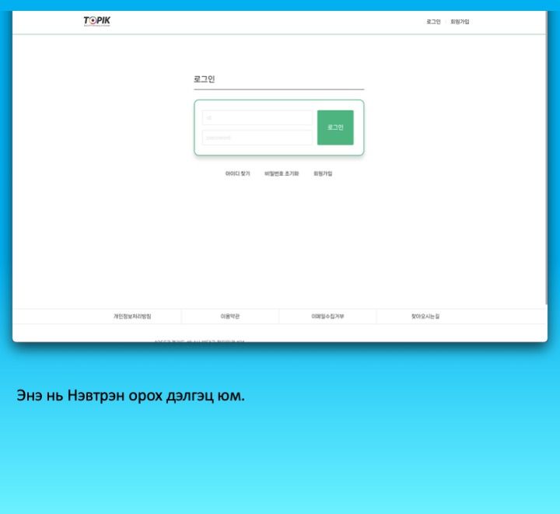Open the 회원가입 link below the form
The height and width of the screenshot is (514, 560).
coord(323,173)
